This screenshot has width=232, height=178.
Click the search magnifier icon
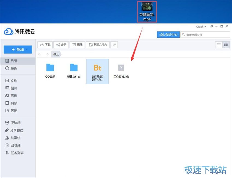[183, 35]
